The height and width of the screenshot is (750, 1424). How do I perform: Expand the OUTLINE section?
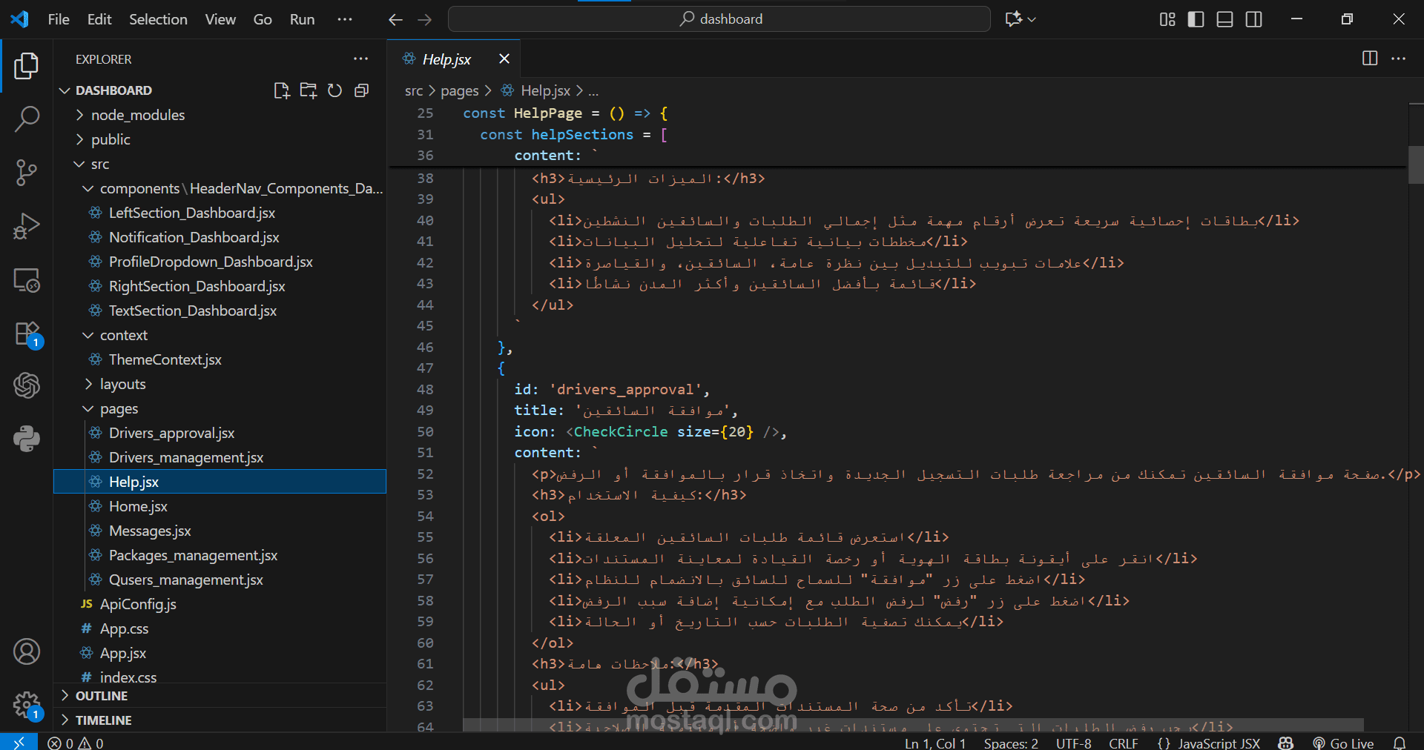(102, 696)
